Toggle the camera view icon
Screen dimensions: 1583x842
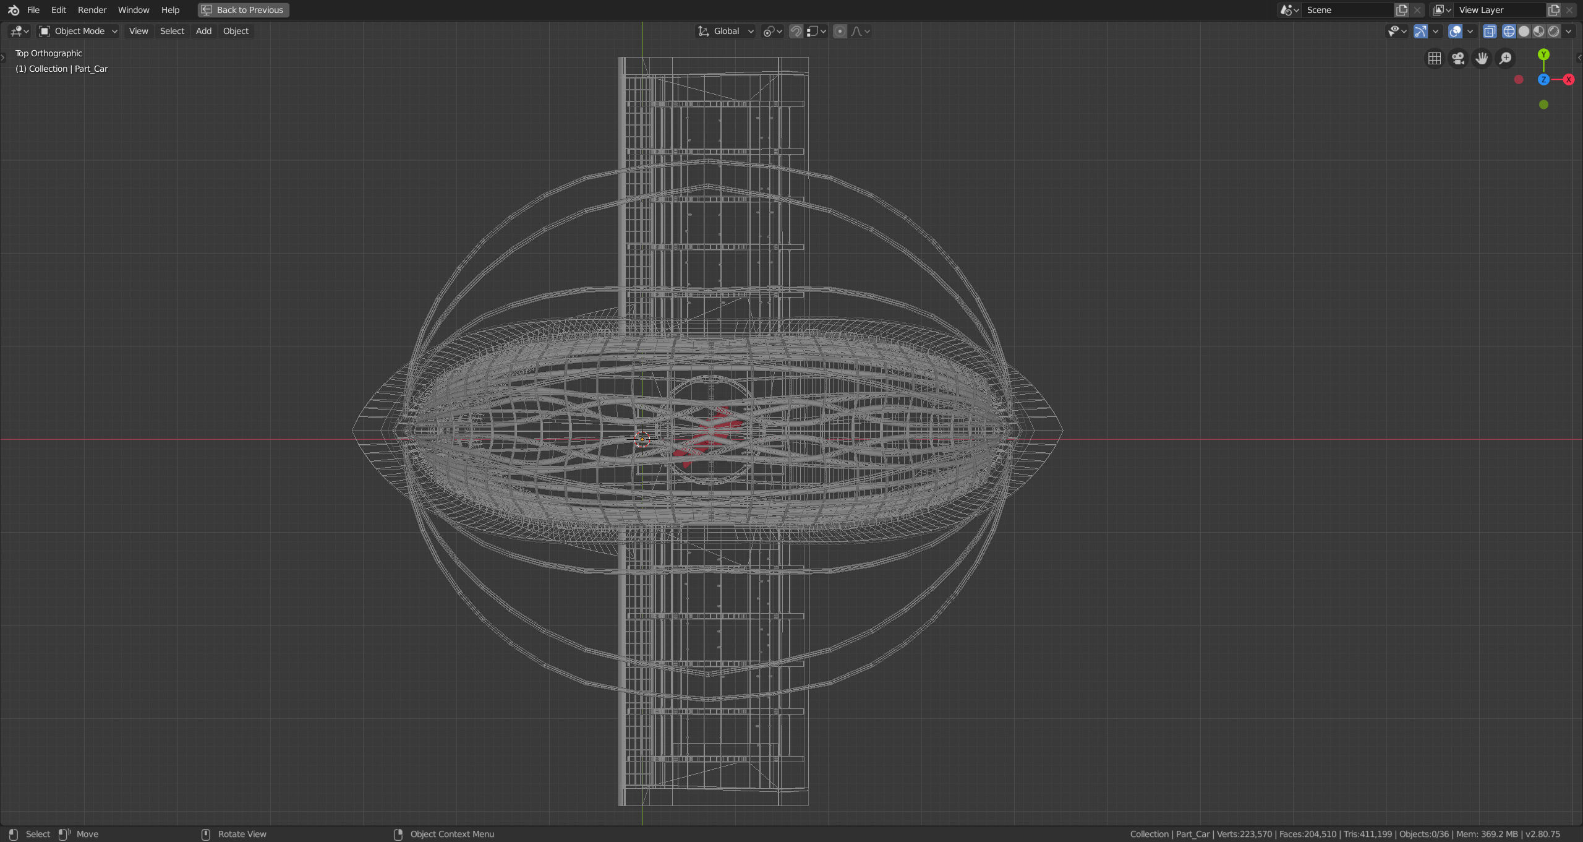pyautogui.click(x=1458, y=58)
